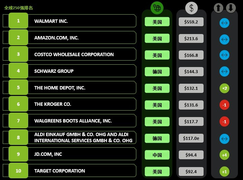Click the +2 badge for Home Depot

[x=224, y=88]
